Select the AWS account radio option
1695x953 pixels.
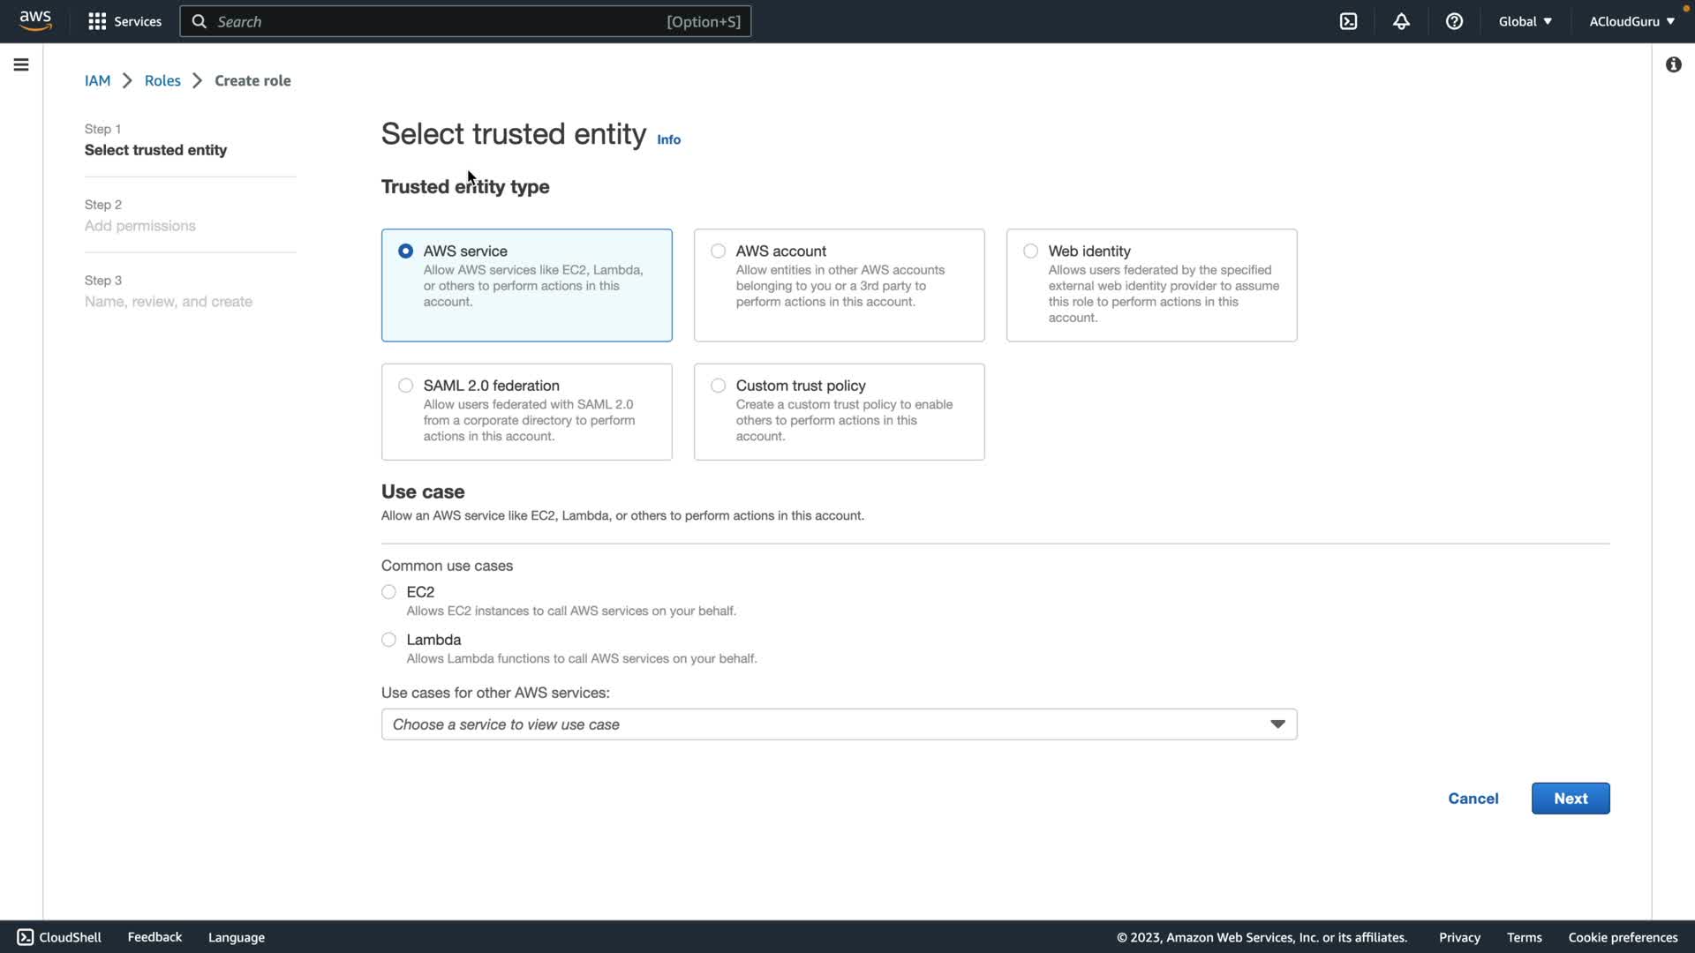(x=718, y=251)
